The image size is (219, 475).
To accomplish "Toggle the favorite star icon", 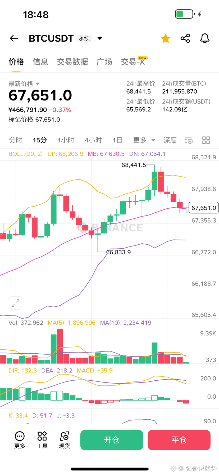I will pyautogui.click(x=166, y=38).
